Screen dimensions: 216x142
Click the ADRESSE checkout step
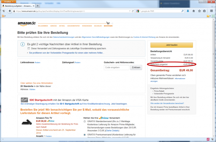pos(53,26)
